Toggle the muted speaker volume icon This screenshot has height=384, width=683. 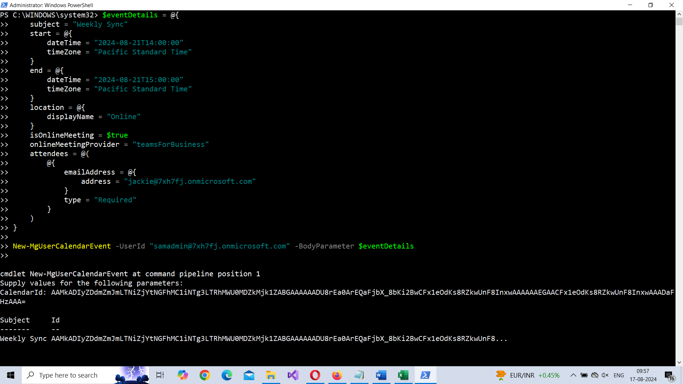[x=605, y=375]
